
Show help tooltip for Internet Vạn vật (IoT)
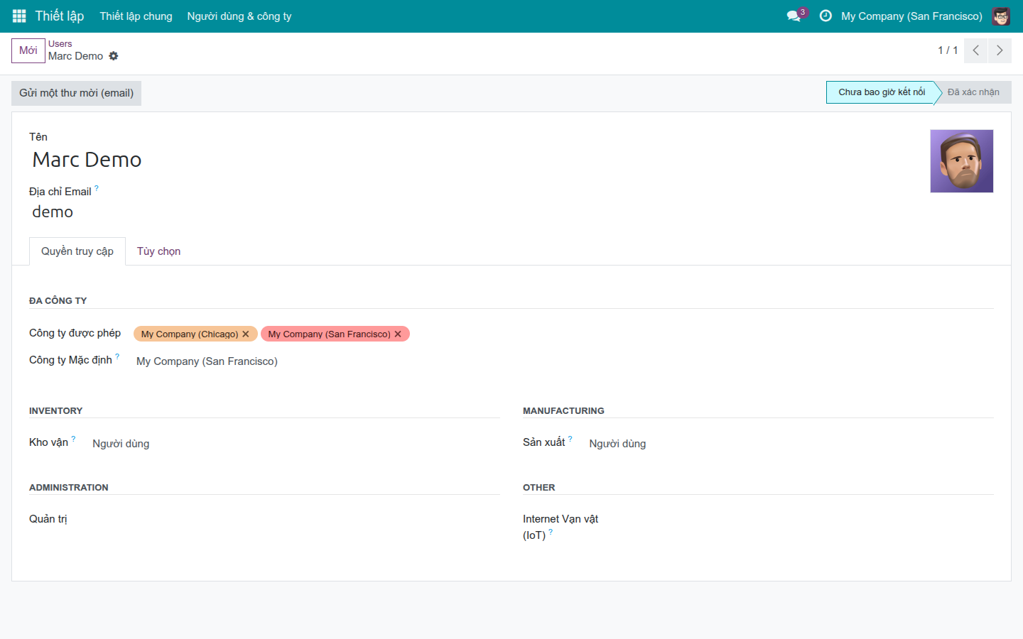(x=551, y=532)
